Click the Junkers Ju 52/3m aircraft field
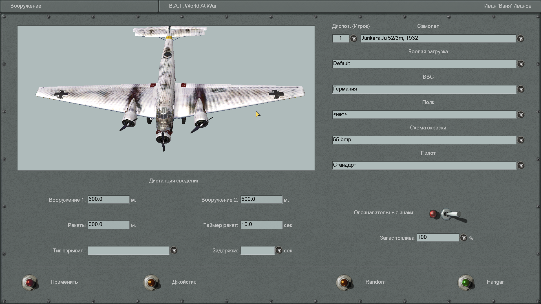This screenshot has width=541, height=304. click(438, 38)
